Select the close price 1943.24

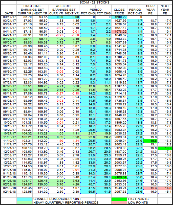click(119, 188)
